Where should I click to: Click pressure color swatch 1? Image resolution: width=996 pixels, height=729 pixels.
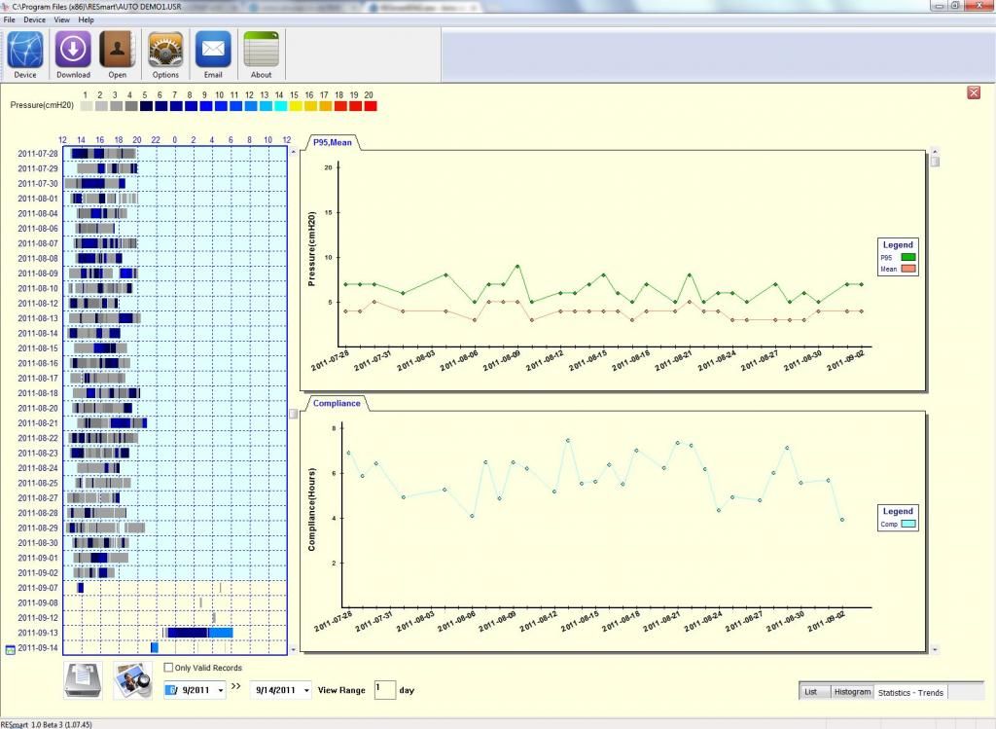click(x=87, y=106)
